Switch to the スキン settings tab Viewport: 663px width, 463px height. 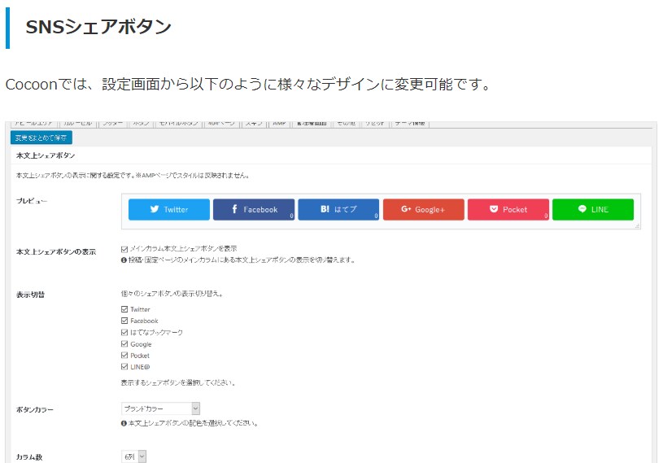(254, 124)
